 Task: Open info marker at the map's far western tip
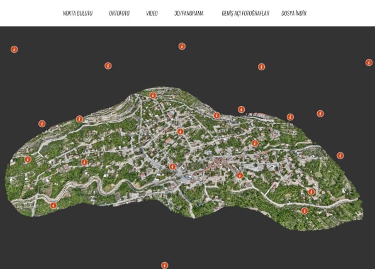point(28,159)
